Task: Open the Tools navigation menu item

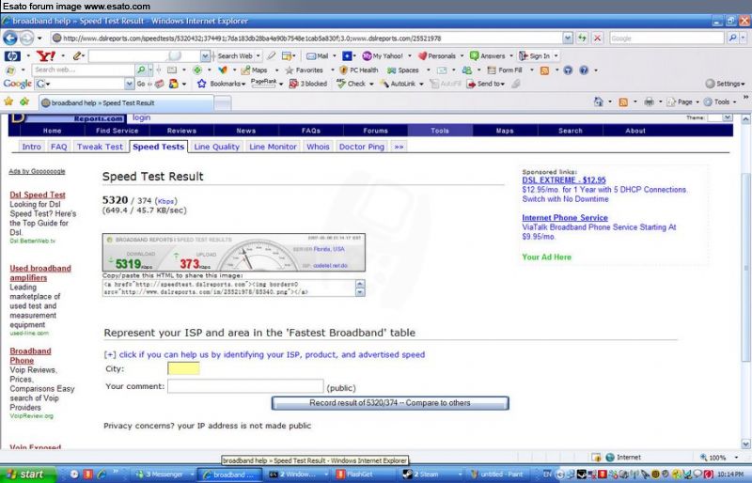Action: pyautogui.click(x=440, y=131)
